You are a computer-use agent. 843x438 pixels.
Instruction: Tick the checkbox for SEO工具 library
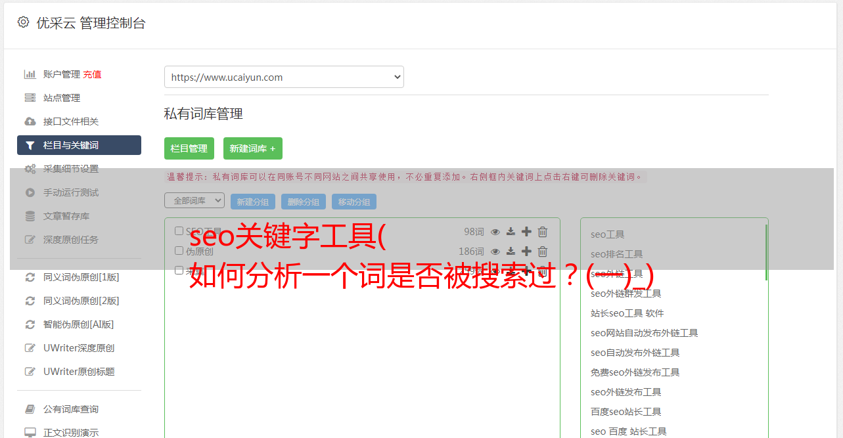179,231
